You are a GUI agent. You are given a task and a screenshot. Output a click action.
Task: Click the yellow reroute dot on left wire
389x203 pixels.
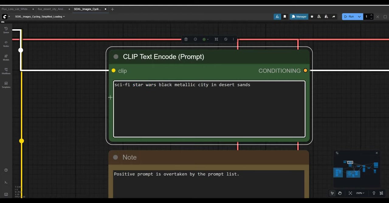[22, 141]
